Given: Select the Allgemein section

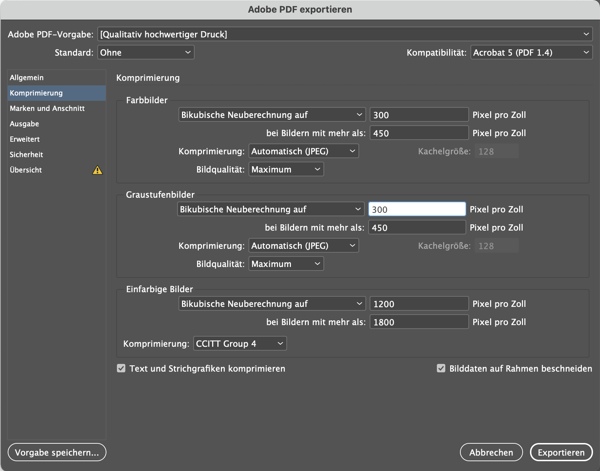Looking at the screenshot, I should pos(57,78).
